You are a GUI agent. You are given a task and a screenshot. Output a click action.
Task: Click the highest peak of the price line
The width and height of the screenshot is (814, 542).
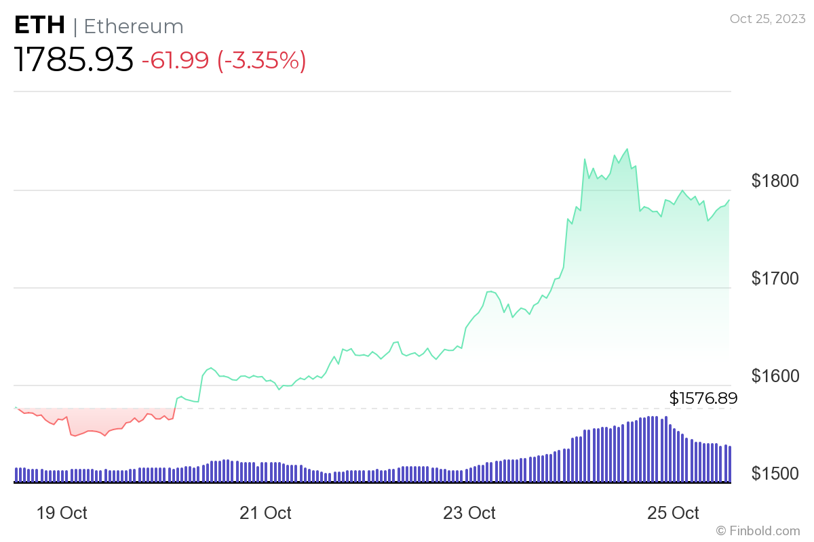click(627, 149)
